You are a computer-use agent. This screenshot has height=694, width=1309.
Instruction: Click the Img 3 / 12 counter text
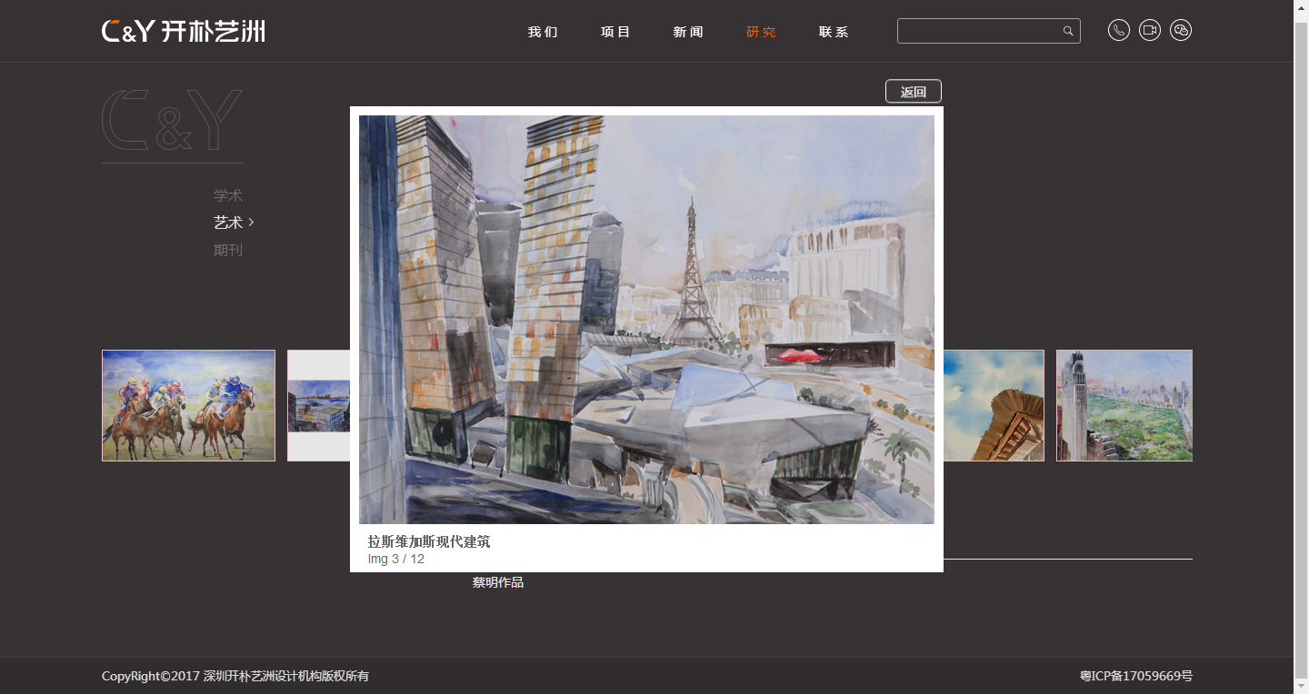pos(396,559)
